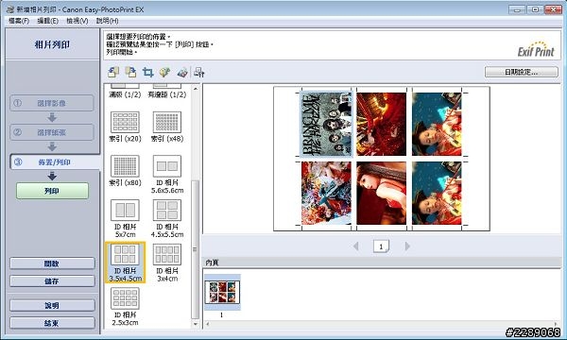Click the 結束 exit button
Image resolution: width=567 pixels, height=340 pixels.
[52, 323]
